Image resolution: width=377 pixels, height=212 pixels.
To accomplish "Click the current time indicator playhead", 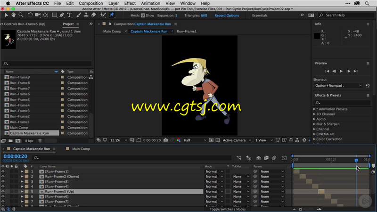I will pos(356,160).
